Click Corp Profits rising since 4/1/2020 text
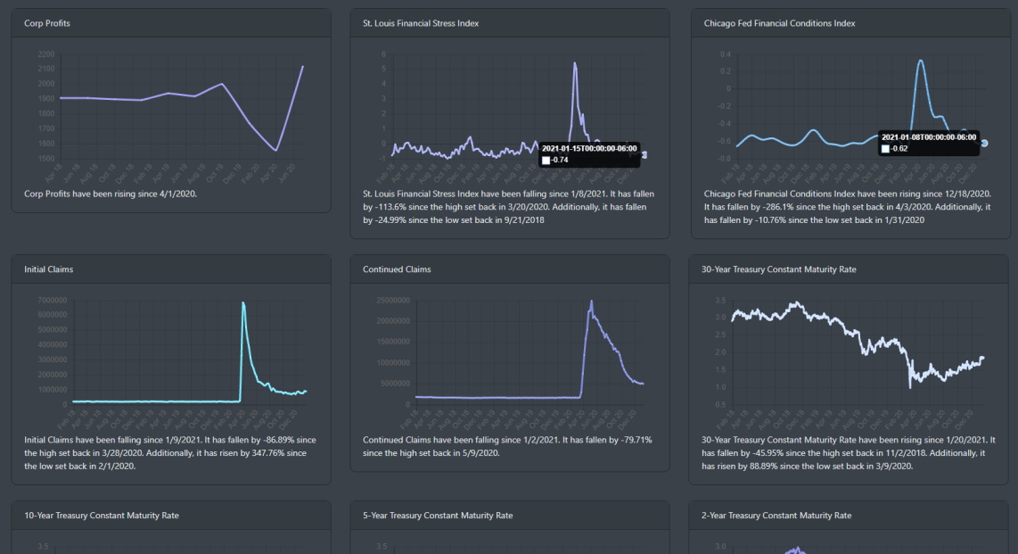Image resolution: width=1018 pixels, height=554 pixels. click(111, 193)
